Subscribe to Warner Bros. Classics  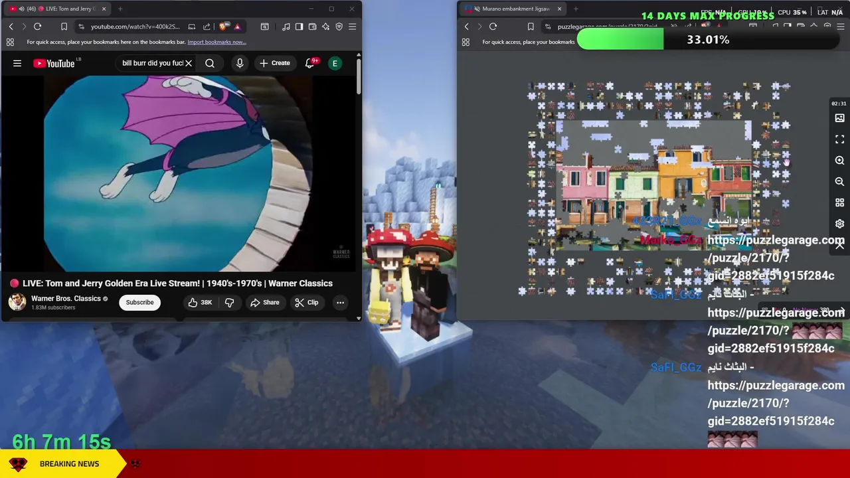[139, 303]
